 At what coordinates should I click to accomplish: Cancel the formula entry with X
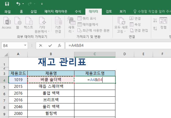tap(41, 45)
